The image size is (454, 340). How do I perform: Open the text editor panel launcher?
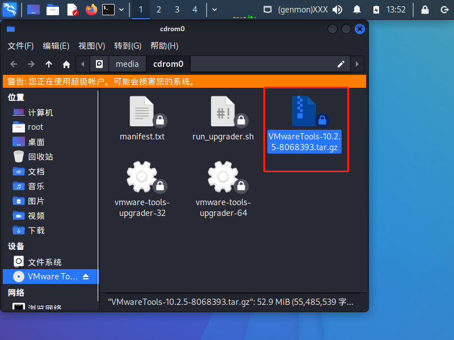[x=72, y=10]
